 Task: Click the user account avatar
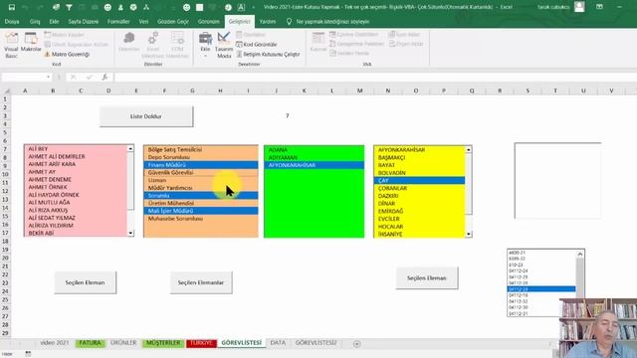579,7
